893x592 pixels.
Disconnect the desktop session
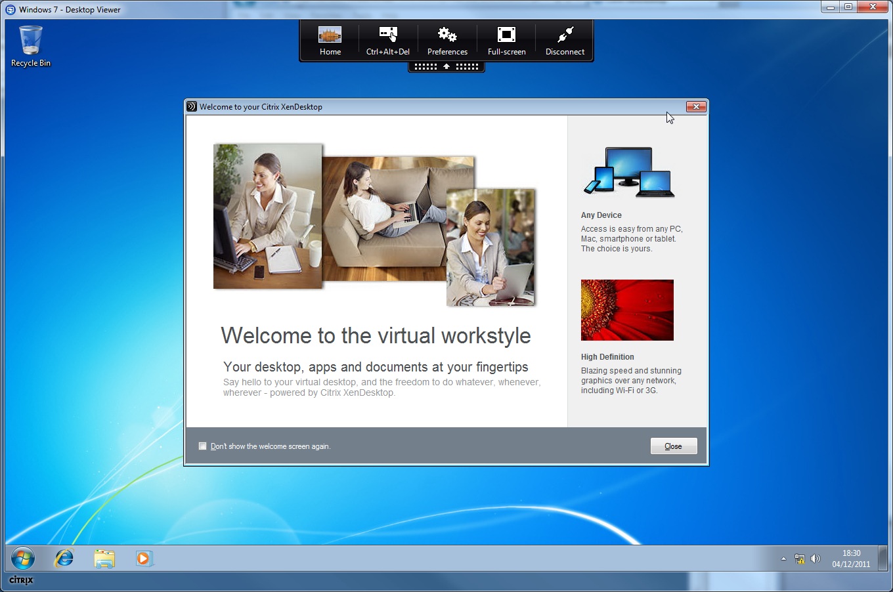pyautogui.click(x=565, y=41)
